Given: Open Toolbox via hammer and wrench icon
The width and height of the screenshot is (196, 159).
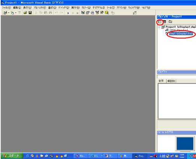Looking at the screenshot, I should 102,13.
